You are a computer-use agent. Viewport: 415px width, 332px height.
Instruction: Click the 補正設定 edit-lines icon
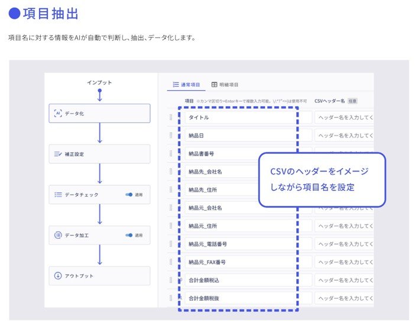[x=58, y=154]
